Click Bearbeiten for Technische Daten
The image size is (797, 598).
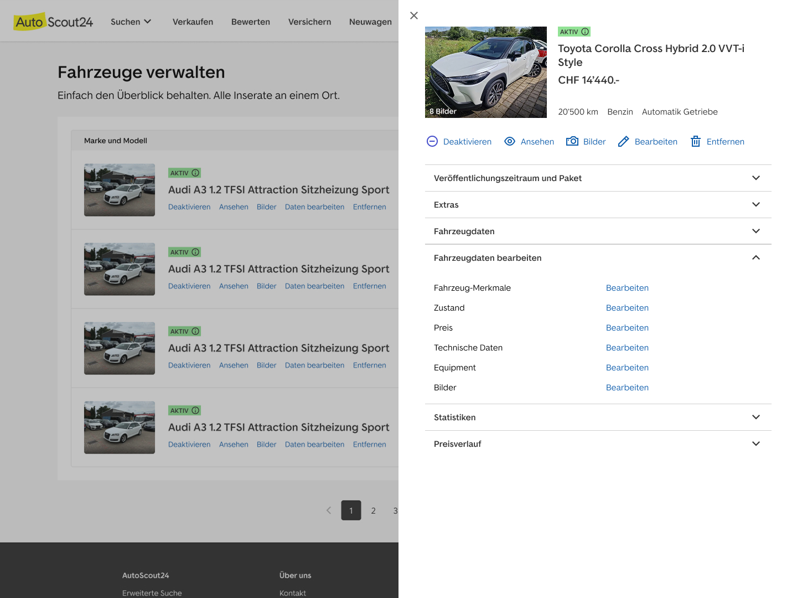(627, 348)
